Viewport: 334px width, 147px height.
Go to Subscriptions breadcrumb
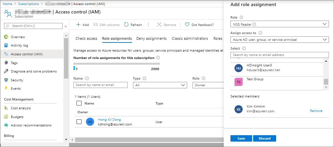click(28, 4)
